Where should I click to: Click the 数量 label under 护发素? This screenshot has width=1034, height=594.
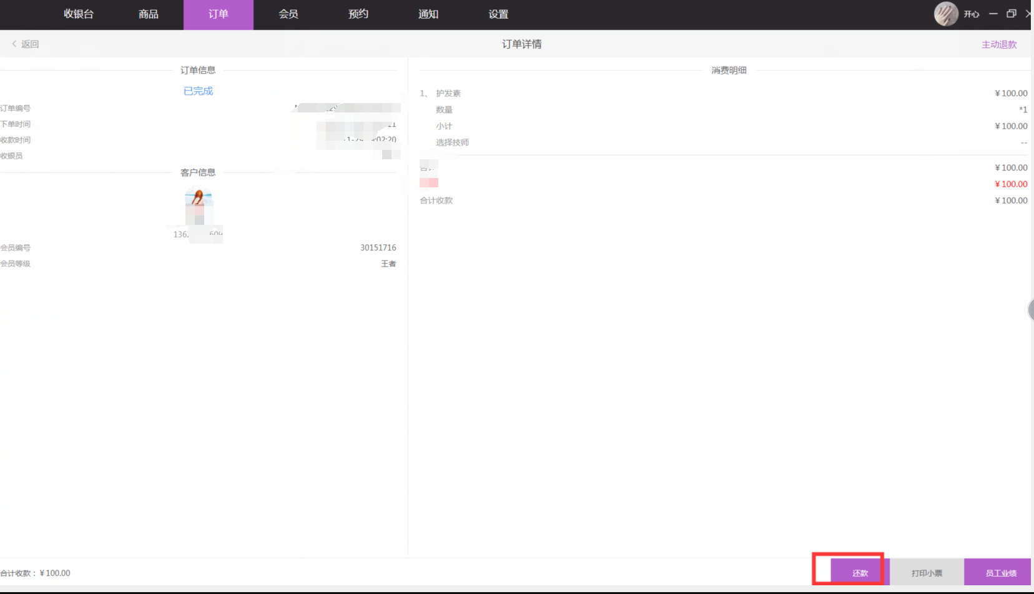point(444,110)
